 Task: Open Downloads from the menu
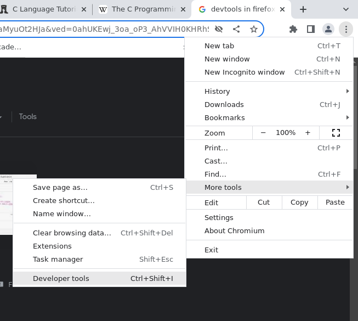point(269,105)
